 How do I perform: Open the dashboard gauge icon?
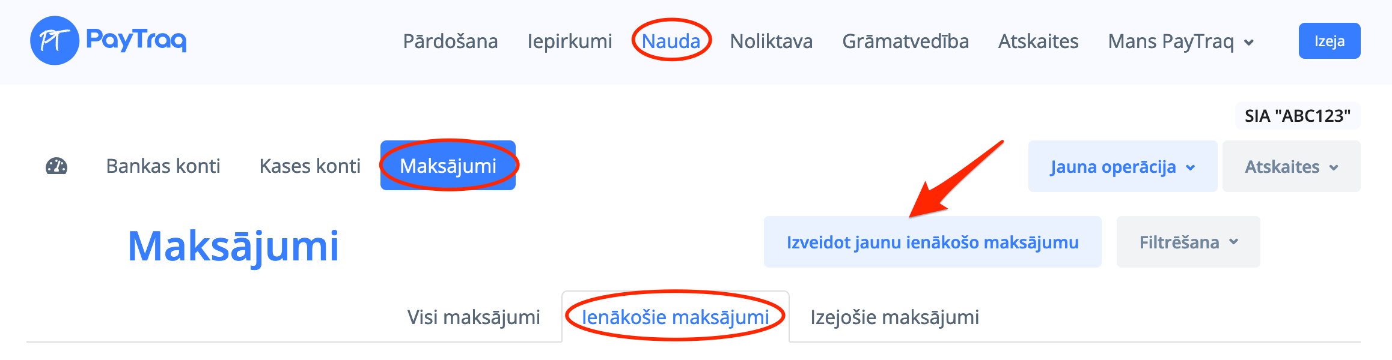pos(56,166)
